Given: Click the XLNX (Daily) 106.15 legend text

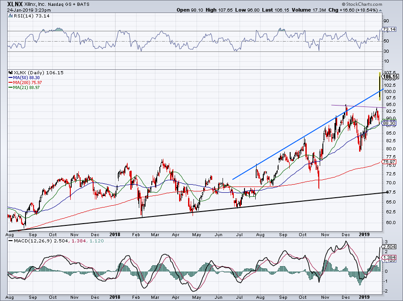Looking at the screenshot, I should click(x=39, y=72).
